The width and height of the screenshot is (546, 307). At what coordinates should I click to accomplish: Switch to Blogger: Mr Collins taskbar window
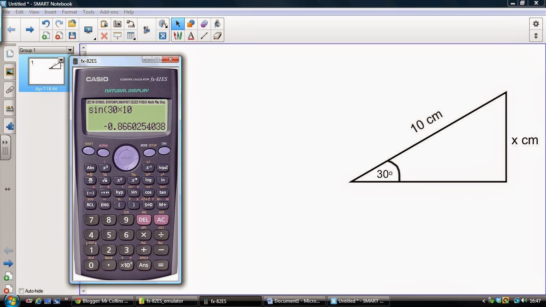pos(102,301)
